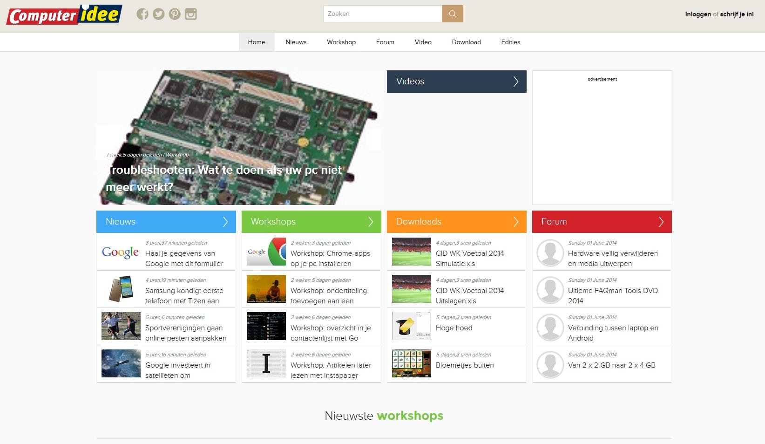The width and height of the screenshot is (765, 444).
Task: Open the Pinterest social icon
Action: coord(175,14)
